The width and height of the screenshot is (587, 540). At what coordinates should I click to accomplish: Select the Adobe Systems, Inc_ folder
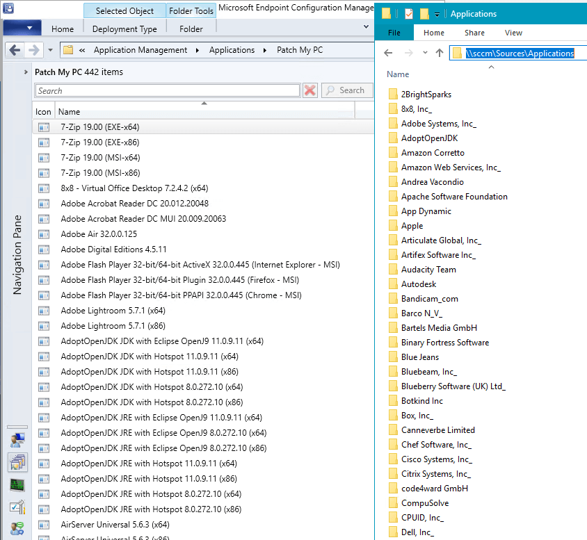click(x=439, y=124)
